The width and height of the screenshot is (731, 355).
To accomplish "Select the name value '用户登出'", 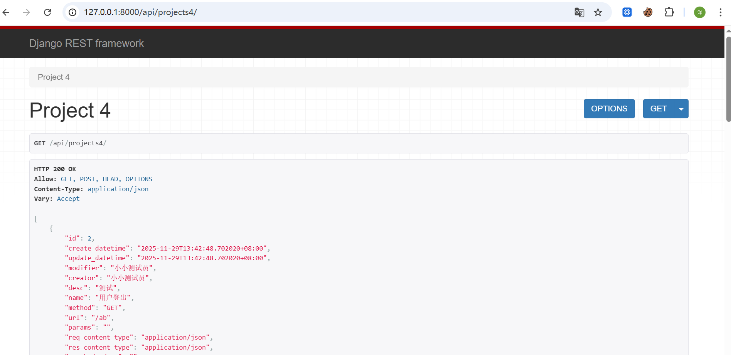I will (x=113, y=298).
